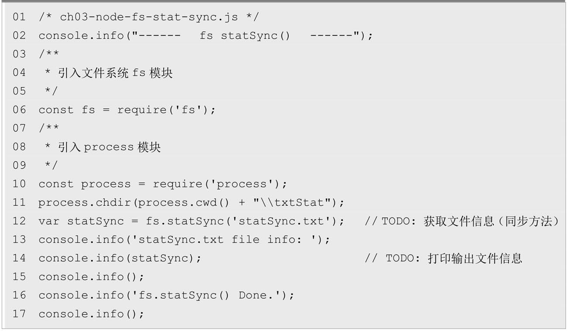Click the console.info call on line 02
The height and width of the screenshot is (331, 567).
click(x=206, y=36)
